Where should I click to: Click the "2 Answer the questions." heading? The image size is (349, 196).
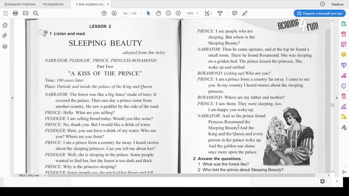[x=218, y=158]
